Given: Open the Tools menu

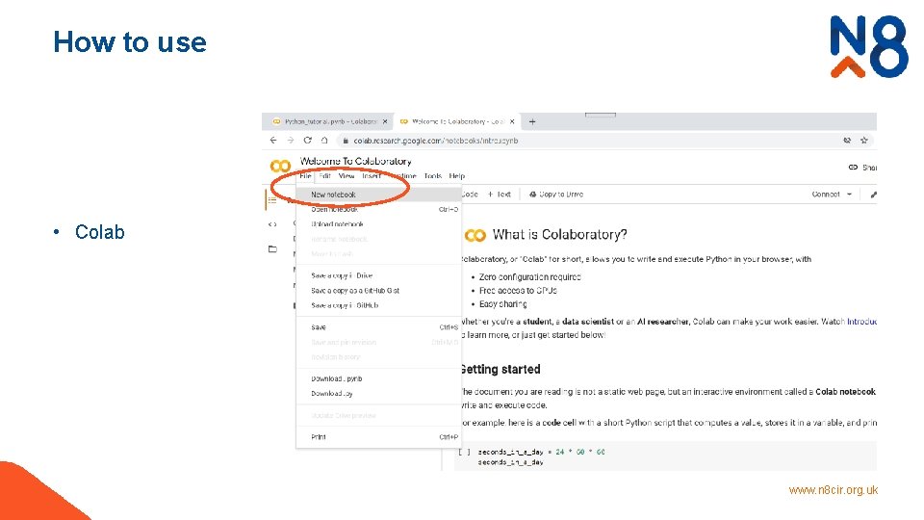Looking at the screenshot, I should (432, 175).
